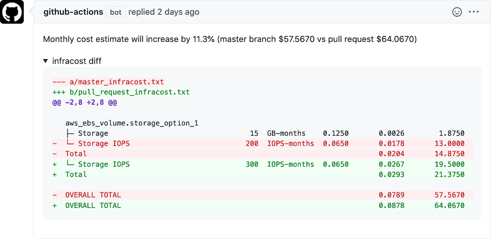Click the GitHub Octocat avatar icon
This screenshot has height=239, width=491.
point(12,12)
